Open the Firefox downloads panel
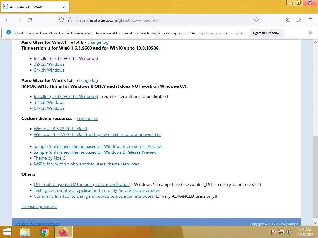The height and width of the screenshot is (238, 318). 299,20
